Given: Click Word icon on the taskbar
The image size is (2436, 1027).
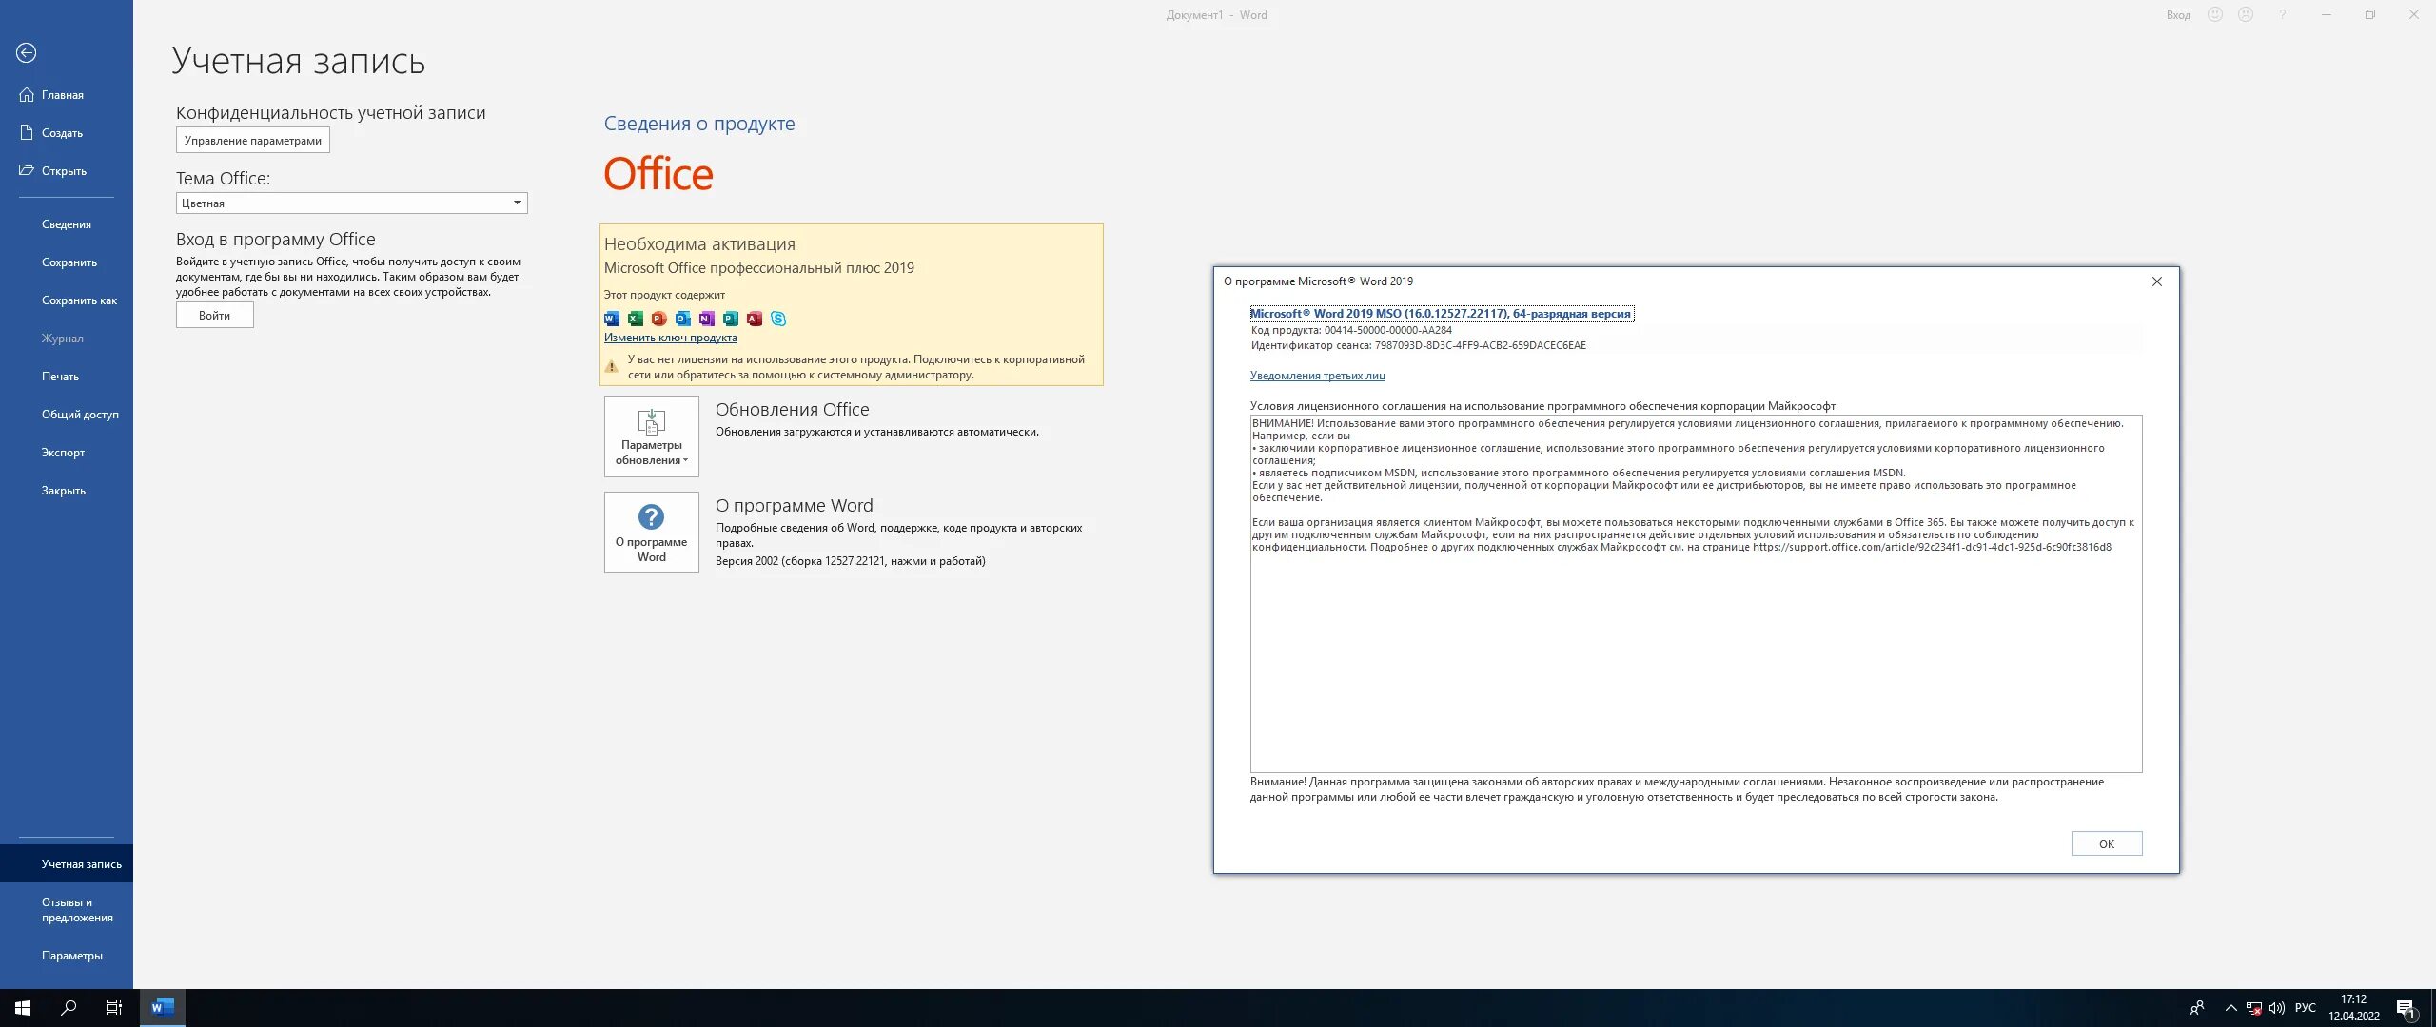Looking at the screenshot, I should 163,1007.
